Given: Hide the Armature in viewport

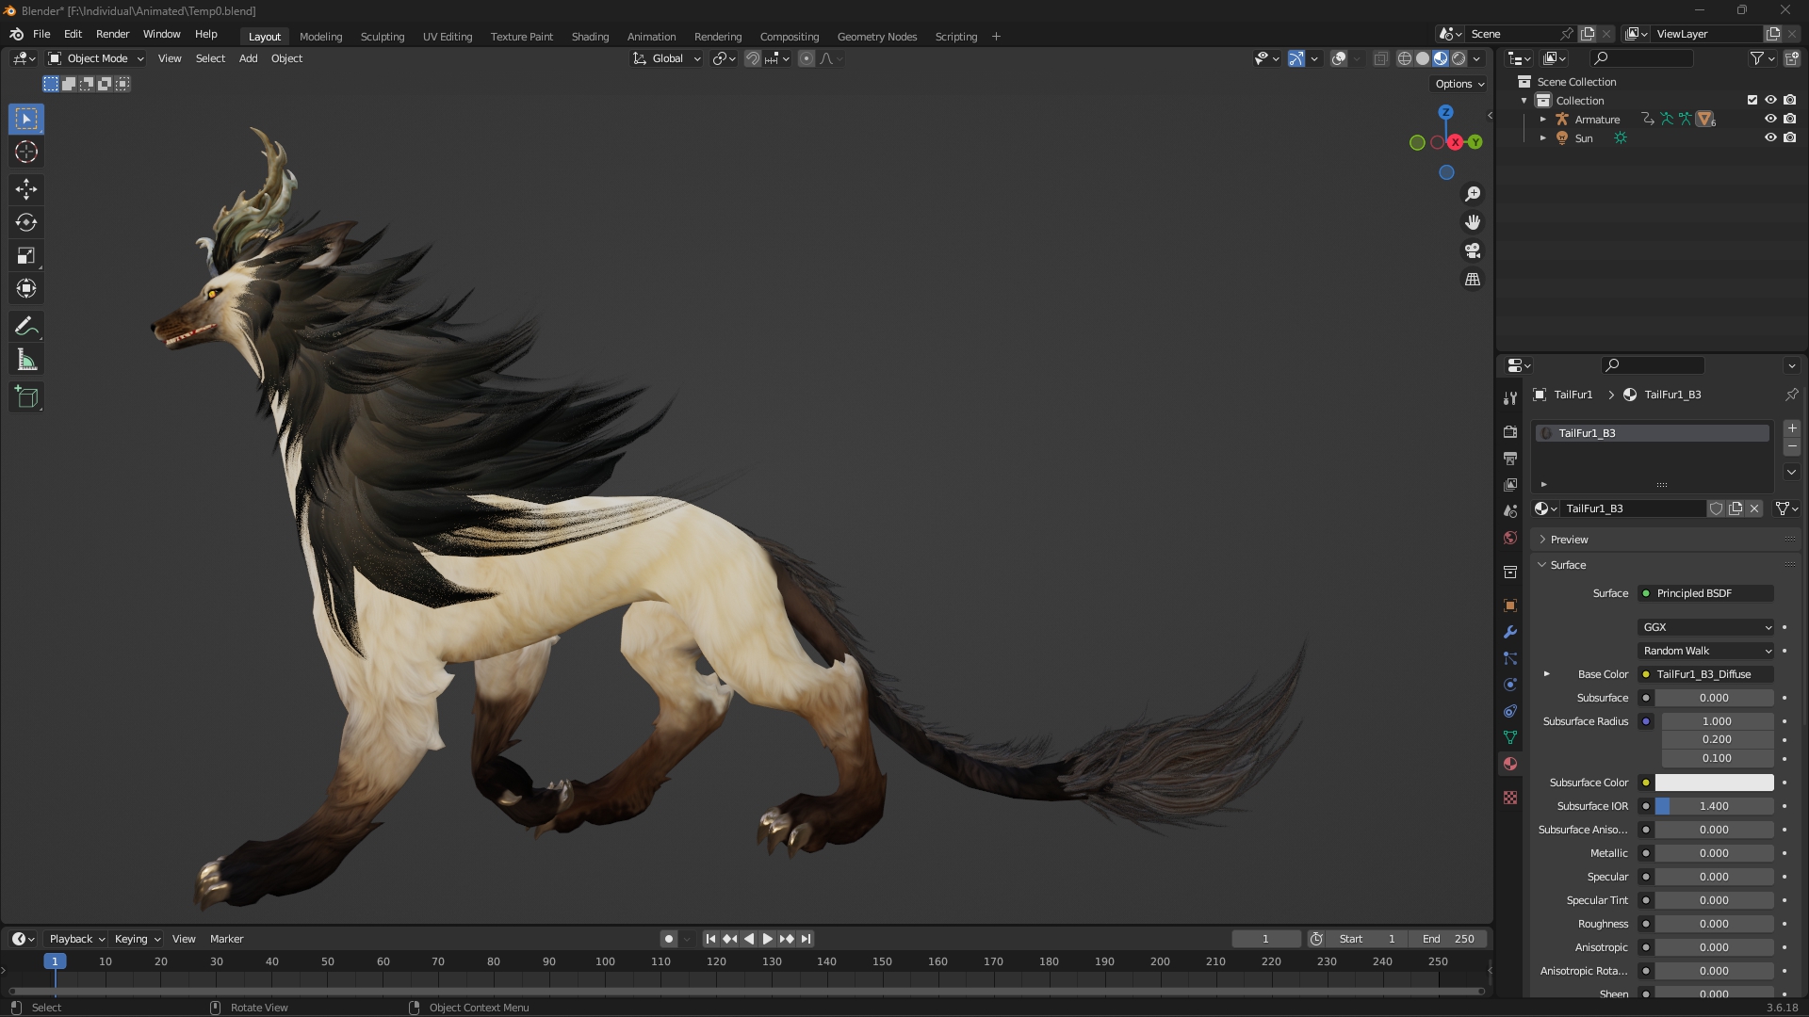Looking at the screenshot, I should point(1770,120).
